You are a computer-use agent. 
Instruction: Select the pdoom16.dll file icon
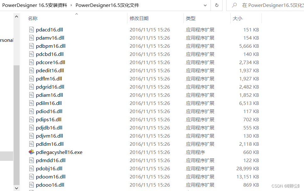pyautogui.click(x=31, y=177)
